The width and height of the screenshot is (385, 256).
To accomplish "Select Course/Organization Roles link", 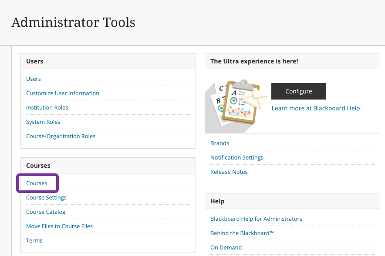I will pos(61,136).
